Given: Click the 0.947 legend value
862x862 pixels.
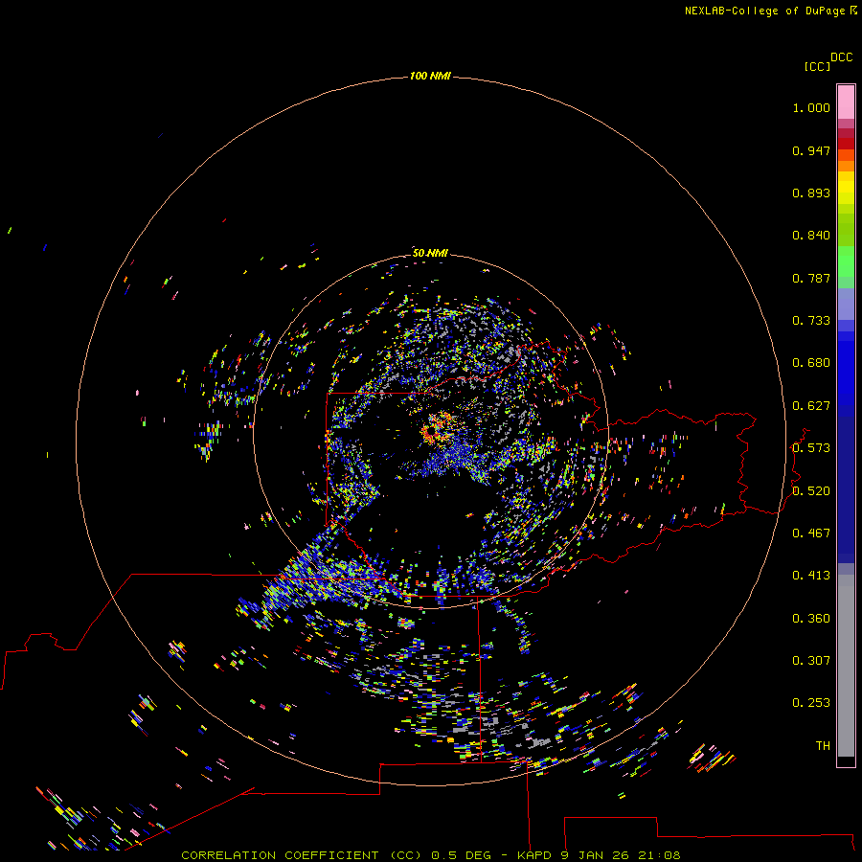Looking at the screenshot, I should click(x=811, y=150).
